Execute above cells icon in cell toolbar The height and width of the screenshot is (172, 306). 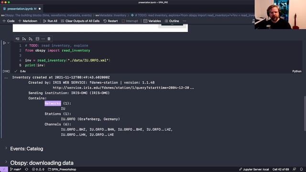click(24, 39)
